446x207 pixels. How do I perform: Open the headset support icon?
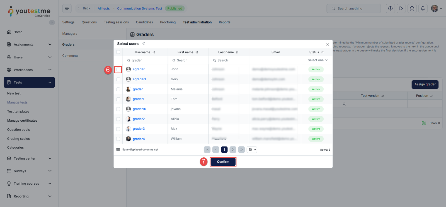412,8
